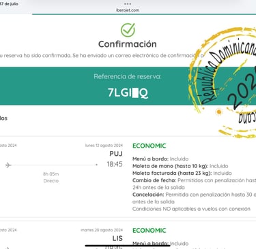Tap the home indicator bar at the bottom
Viewport: 256px width, 249px height.
tap(128, 246)
